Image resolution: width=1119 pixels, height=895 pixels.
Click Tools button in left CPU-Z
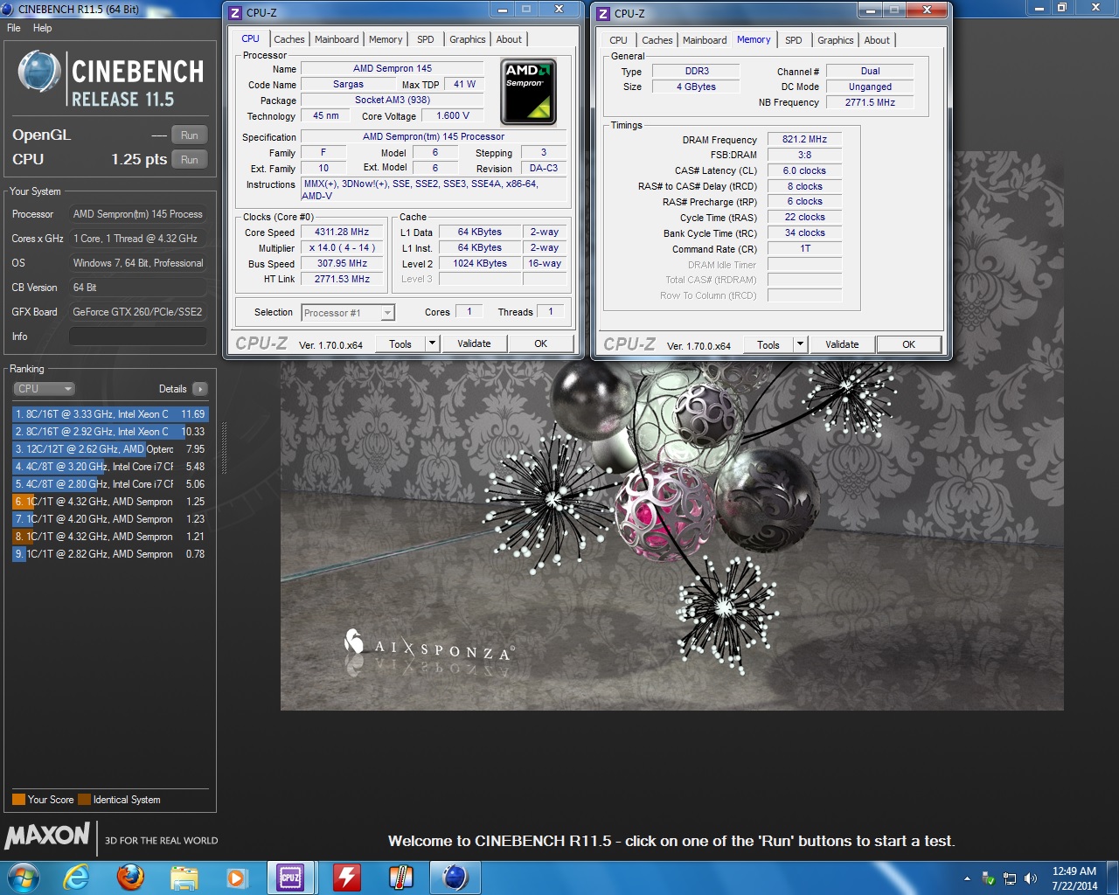tap(400, 343)
